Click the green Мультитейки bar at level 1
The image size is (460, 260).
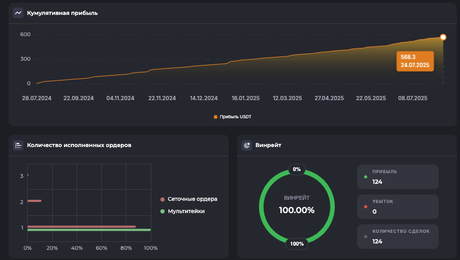(89, 230)
